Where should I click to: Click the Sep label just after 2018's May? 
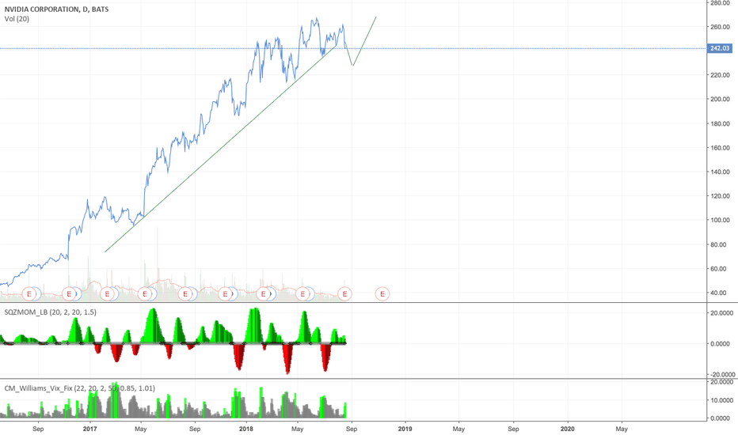pyautogui.click(x=352, y=429)
